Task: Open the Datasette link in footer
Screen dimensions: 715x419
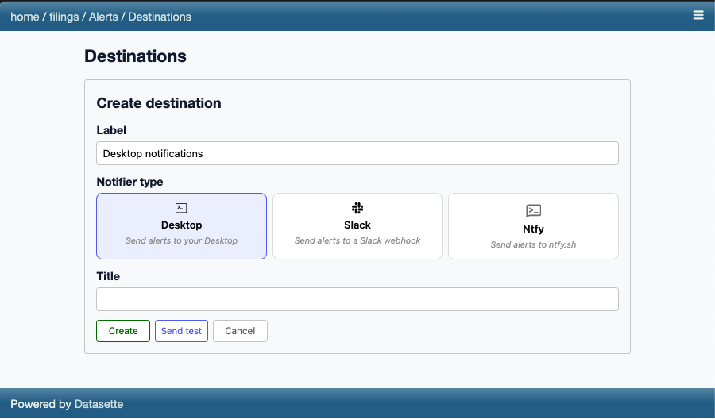Action: coord(99,404)
